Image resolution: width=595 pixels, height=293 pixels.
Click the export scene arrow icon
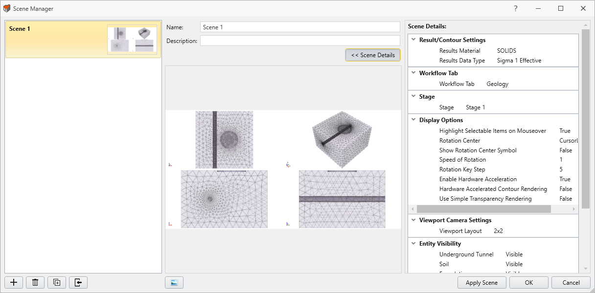(78, 282)
